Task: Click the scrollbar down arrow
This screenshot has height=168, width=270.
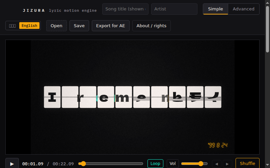Action: 267,165
